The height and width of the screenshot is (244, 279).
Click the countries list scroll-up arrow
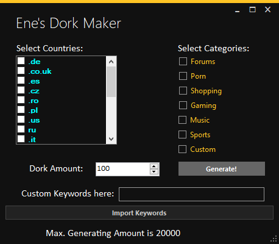coord(111,62)
